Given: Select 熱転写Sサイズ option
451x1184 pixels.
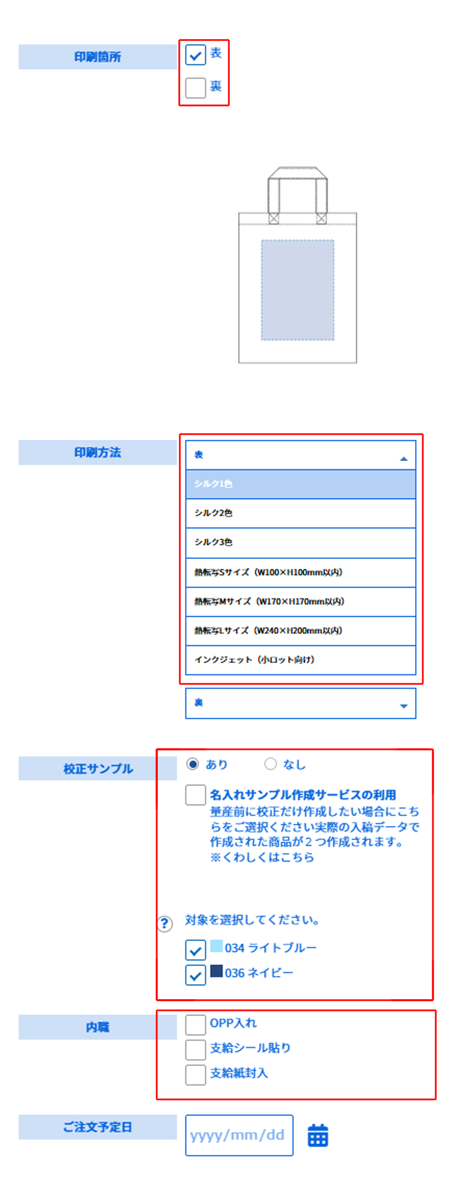Looking at the screenshot, I should [300, 573].
